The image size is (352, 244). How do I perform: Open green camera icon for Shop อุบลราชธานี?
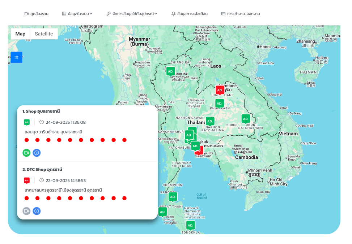pos(26,153)
